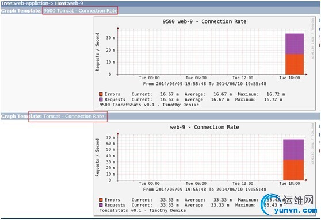The width and height of the screenshot is (321, 220).
Task: Click the Requests 'Current: 16.67 m' value in 9500 graph
Action: coord(155,99)
